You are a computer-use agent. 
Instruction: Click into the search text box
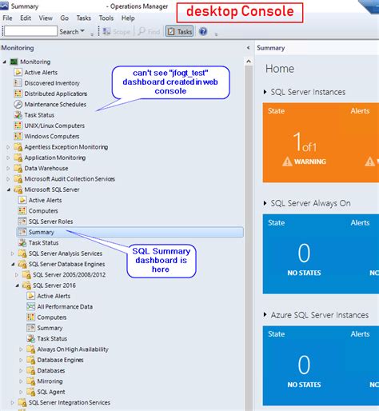point(30,31)
